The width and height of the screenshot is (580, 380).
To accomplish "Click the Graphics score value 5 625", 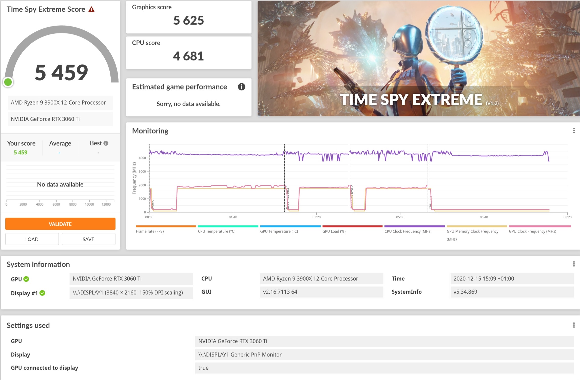I will [x=188, y=20].
